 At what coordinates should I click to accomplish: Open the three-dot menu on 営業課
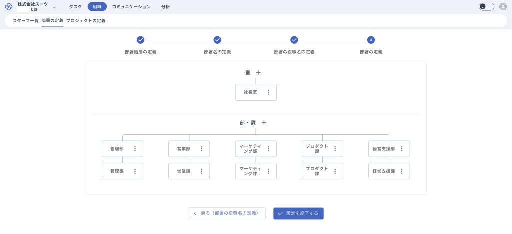(202, 171)
